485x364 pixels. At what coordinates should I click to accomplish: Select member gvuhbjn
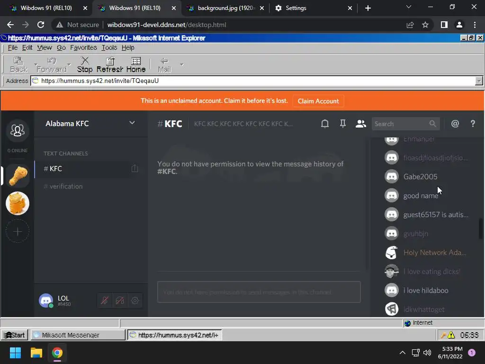click(427, 233)
